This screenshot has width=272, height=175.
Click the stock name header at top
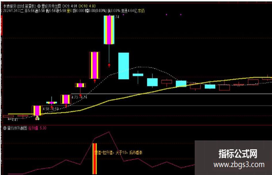click(x=20, y=6)
